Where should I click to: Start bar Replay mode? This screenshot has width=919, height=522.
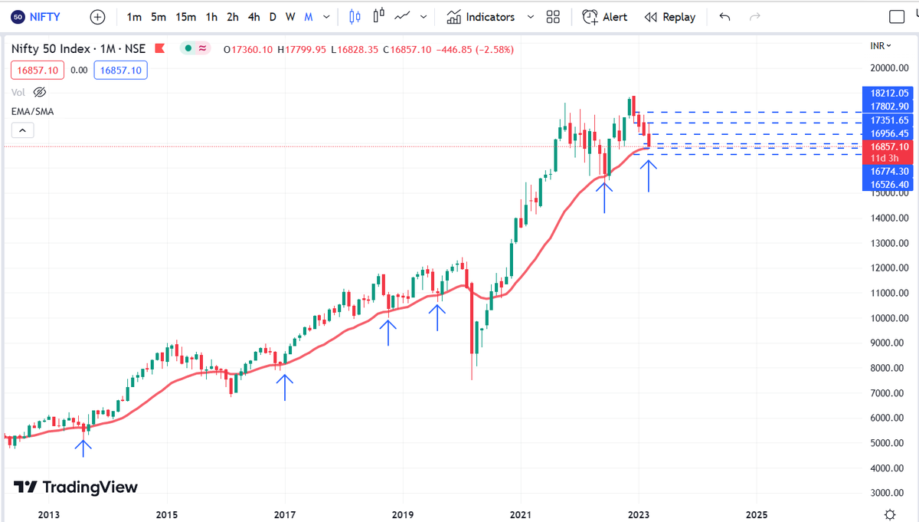tap(670, 17)
